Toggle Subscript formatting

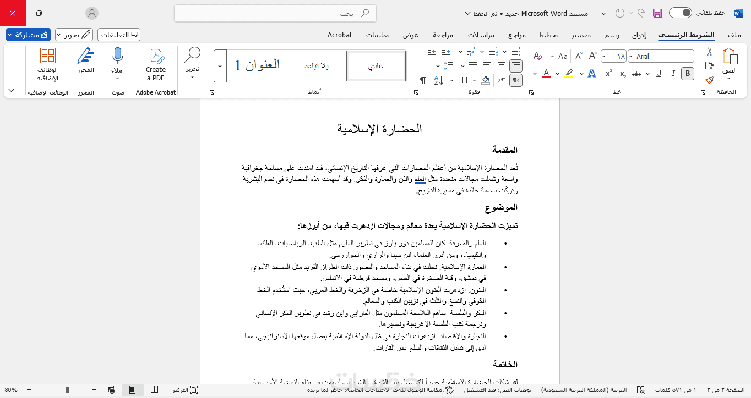[x=623, y=74]
